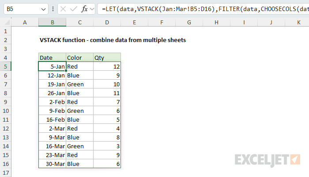
Task: Select column D header
Action: [107, 22]
